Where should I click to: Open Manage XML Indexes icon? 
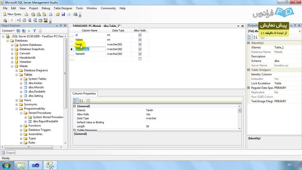tap(35, 21)
